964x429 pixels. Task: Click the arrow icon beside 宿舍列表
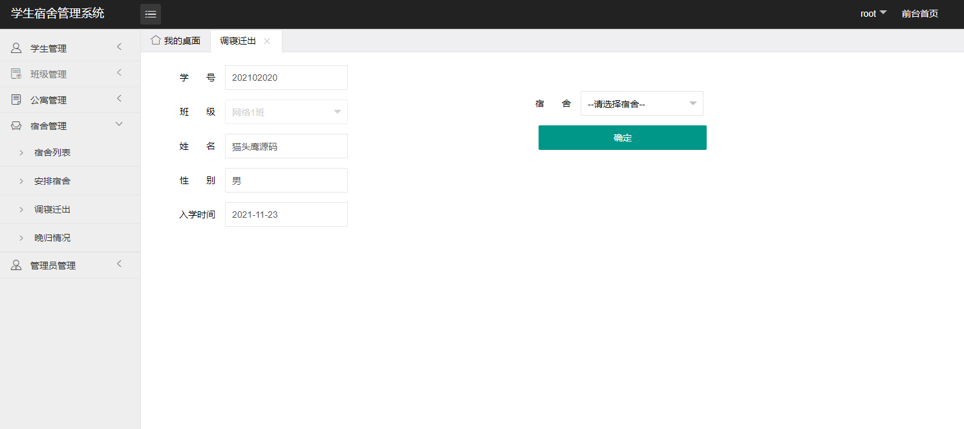click(x=21, y=152)
